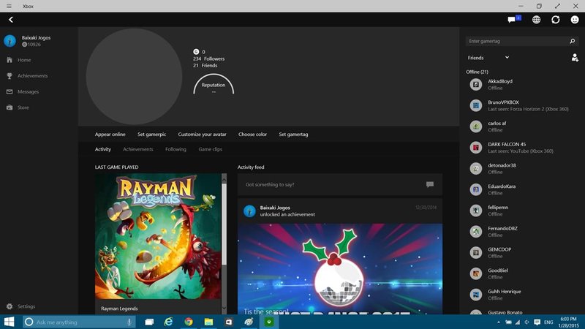The width and height of the screenshot is (585, 329).
Task: Expand the Friends filter dropdown
Action: (488, 58)
